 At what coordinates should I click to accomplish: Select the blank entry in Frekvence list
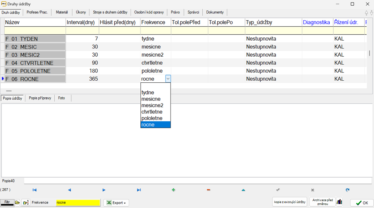pyautogui.click(x=156, y=86)
